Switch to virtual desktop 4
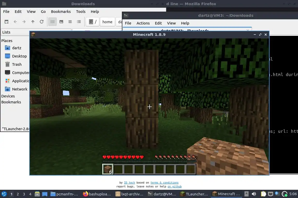 tap(30, 194)
